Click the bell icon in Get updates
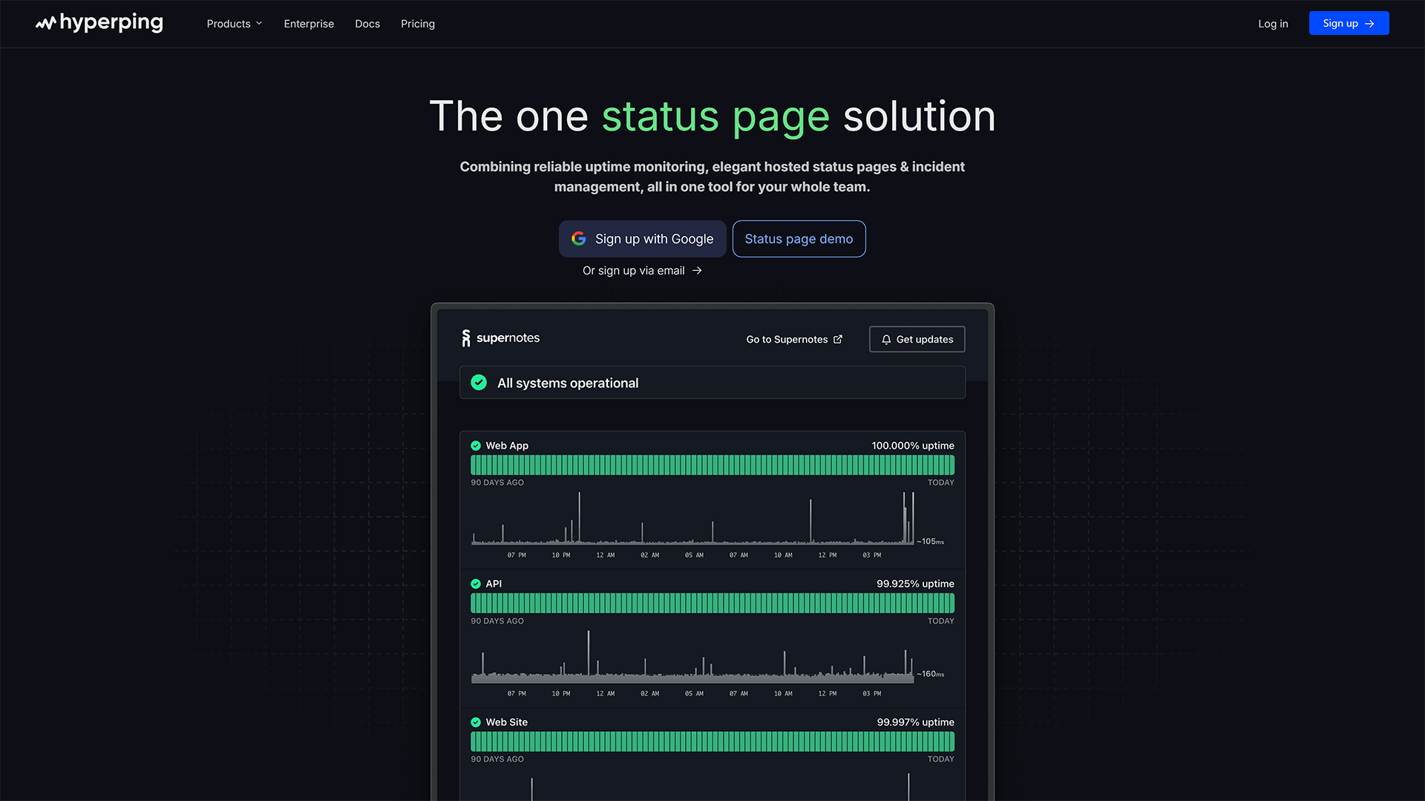Screen dimensions: 1425x801 click(886, 340)
